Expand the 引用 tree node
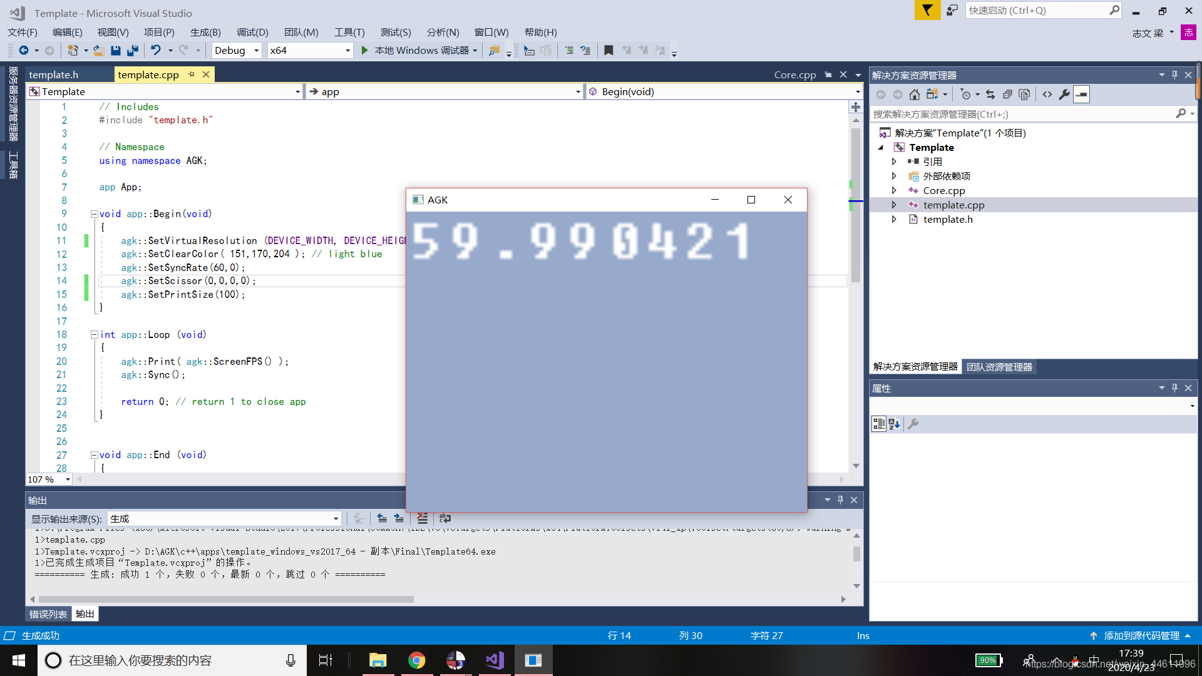 point(894,161)
